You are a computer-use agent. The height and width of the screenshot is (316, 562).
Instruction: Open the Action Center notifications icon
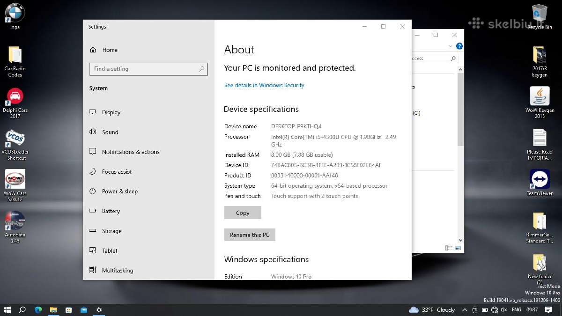548,310
